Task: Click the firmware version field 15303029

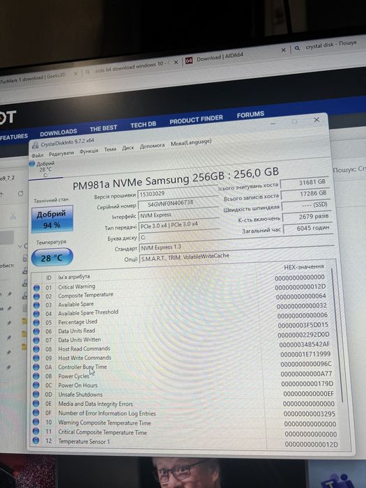Action: tap(178, 192)
